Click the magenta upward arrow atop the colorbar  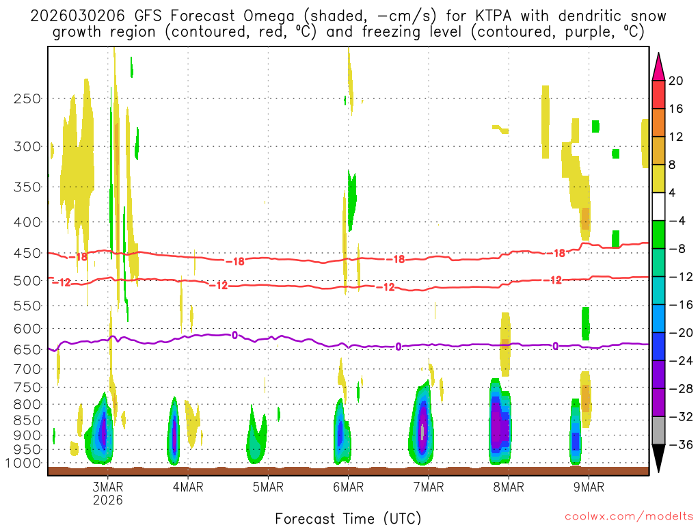(x=659, y=66)
